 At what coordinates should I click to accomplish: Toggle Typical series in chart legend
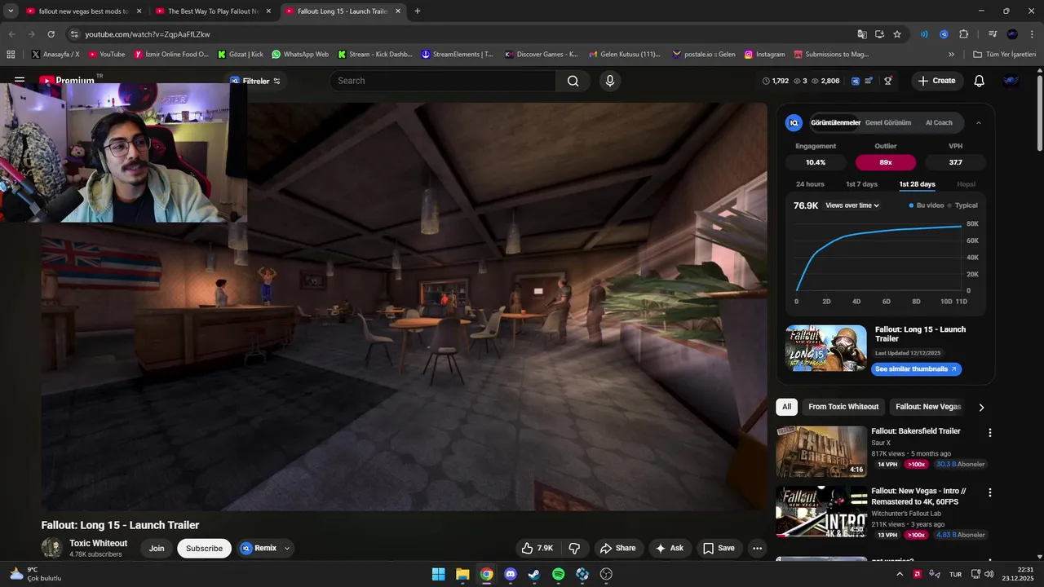(962, 205)
